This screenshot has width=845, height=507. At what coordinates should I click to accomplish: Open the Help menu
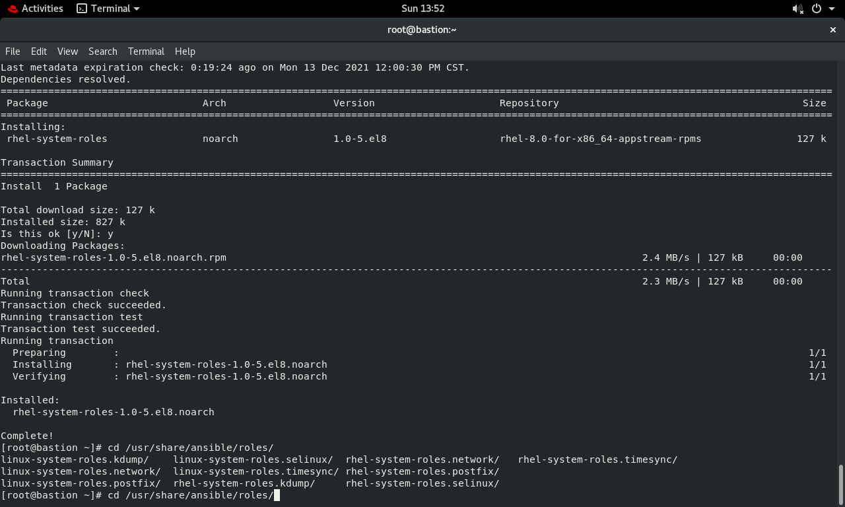tap(185, 51)
